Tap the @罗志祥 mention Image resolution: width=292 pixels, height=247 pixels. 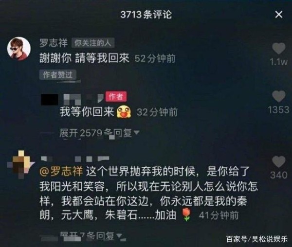(61, 171)
